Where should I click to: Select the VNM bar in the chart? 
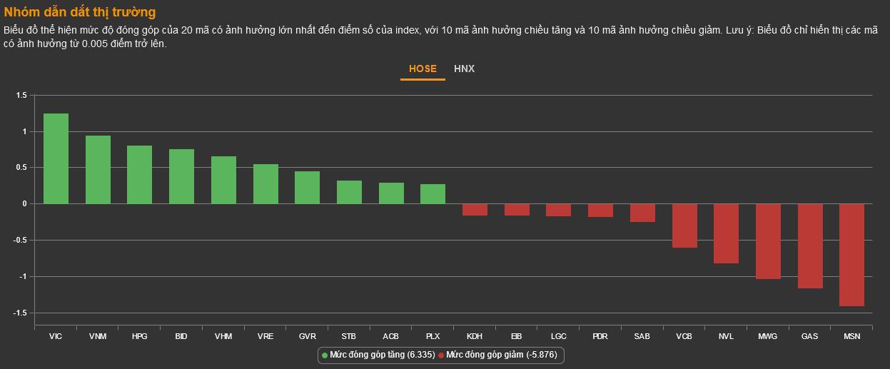(x=98, y=170)
